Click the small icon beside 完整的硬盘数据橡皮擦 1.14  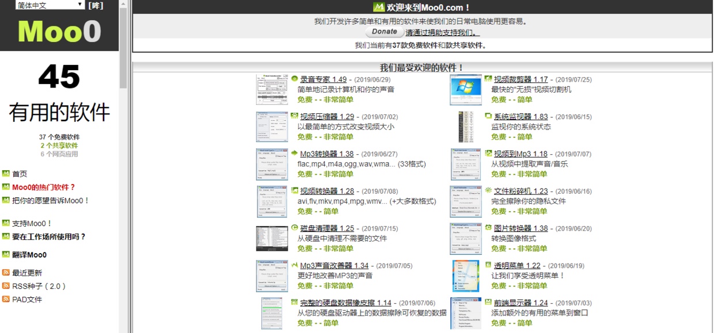294,303
